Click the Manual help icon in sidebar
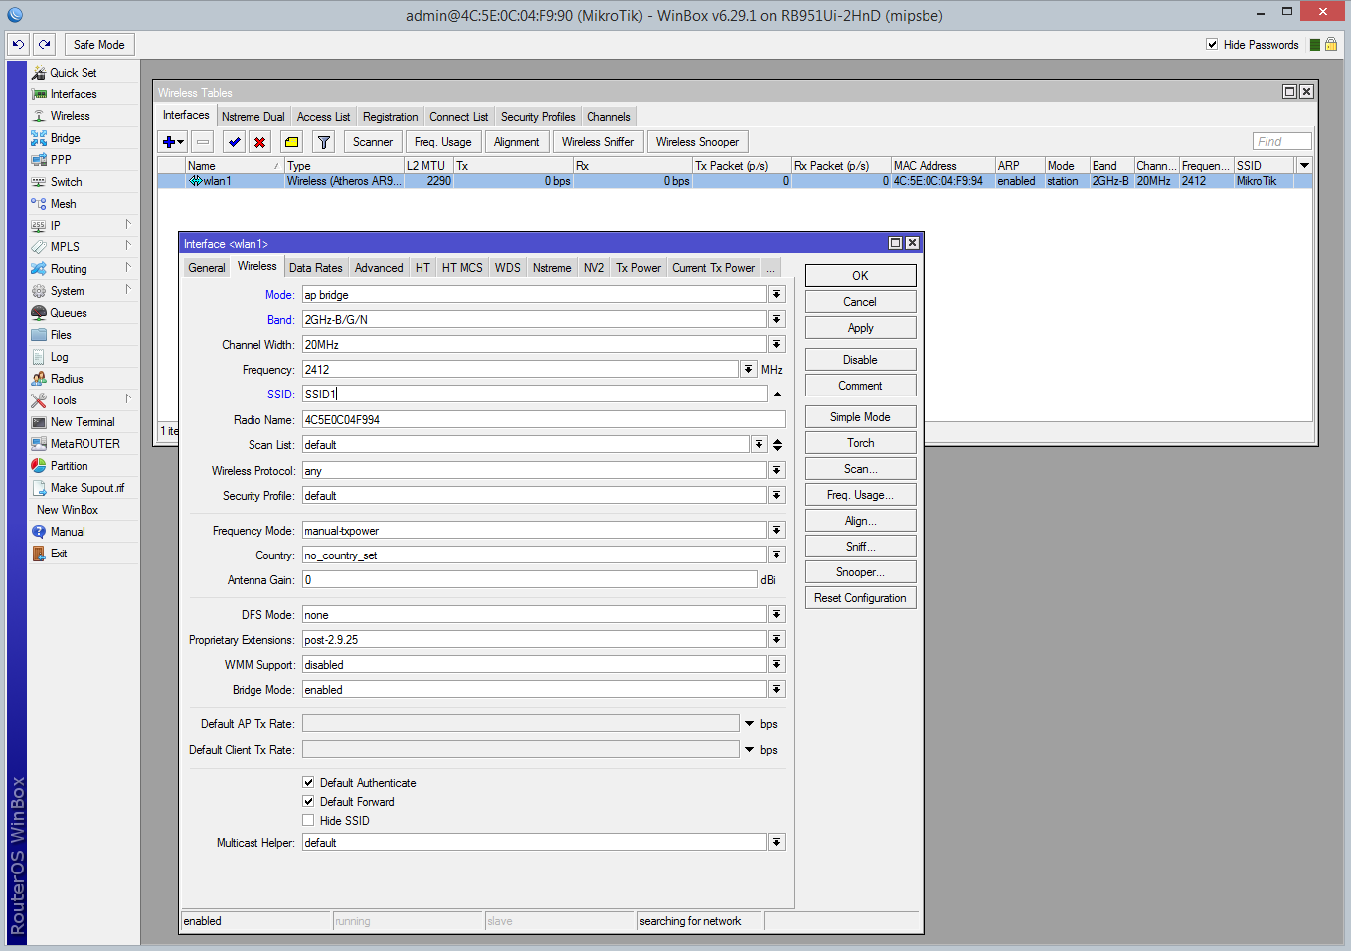This screenshot has width=1351, height=951. [x=39, y=532]
